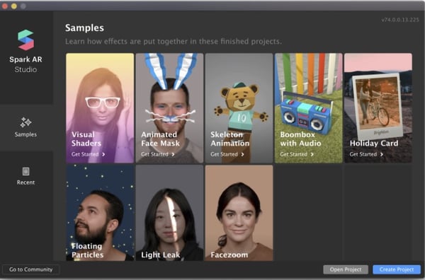The height and width of the screenshot is (280, 425).
Task: Click the Go to Community button
Action: coord(31,269)
